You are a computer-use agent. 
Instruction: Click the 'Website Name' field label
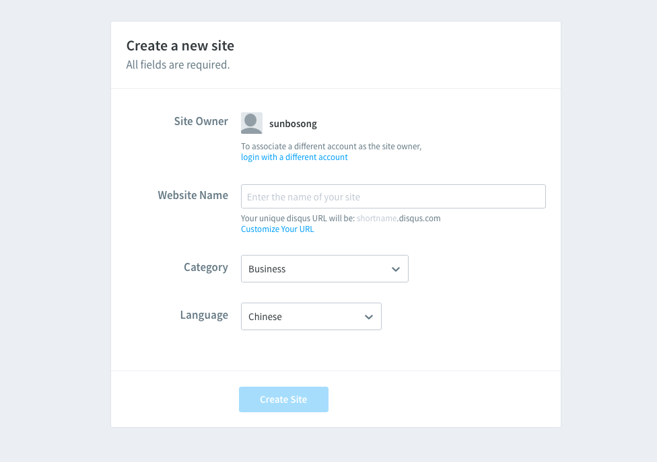(x=193, y=196)
